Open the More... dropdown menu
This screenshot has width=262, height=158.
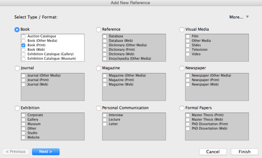point(239,17)
